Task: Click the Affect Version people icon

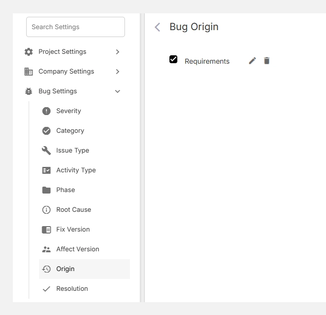Action: (x=46, y=249)
